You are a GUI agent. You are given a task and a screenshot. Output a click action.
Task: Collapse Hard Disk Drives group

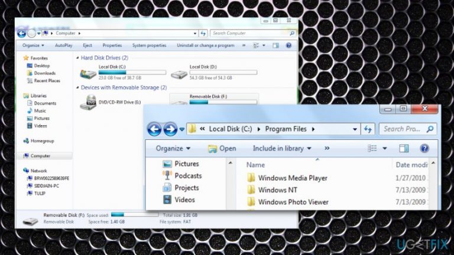coord(77,58)
